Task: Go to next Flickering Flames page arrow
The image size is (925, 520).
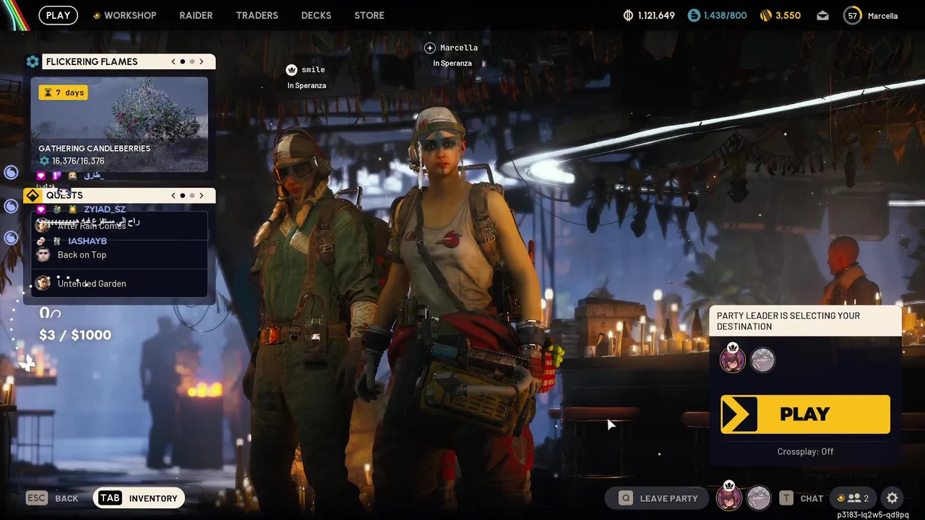Action: pos(202,61)
